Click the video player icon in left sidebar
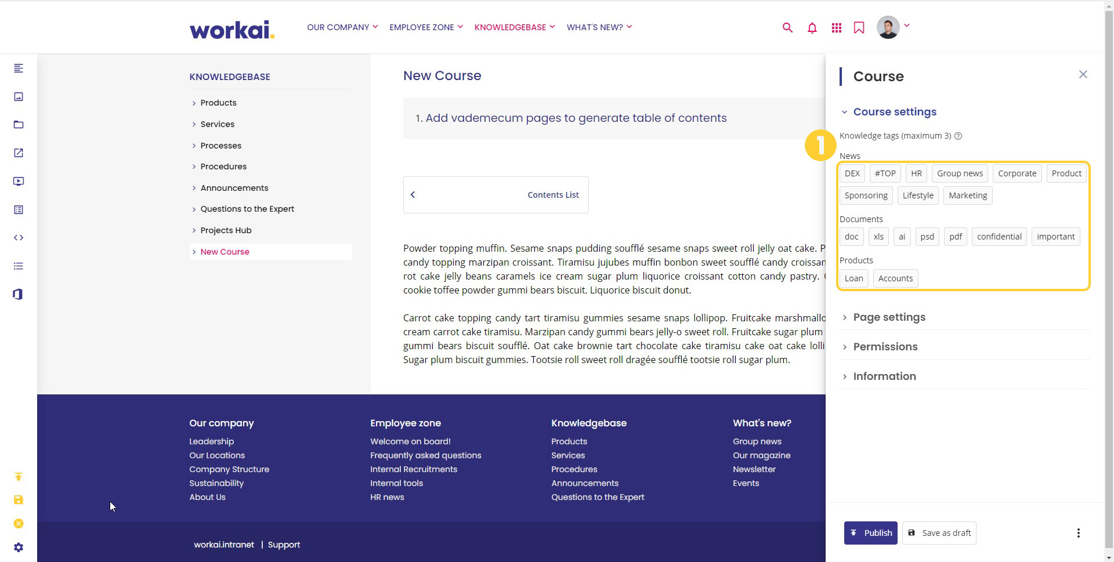This screenshot has height=562, width=1114. [19, 182]
